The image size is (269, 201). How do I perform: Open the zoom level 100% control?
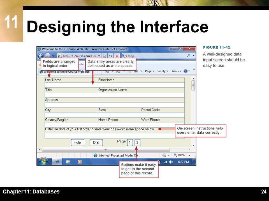pyautogui.click(x=179, y=155)
